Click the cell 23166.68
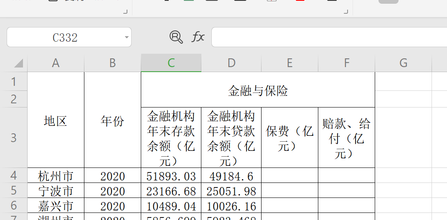Viewport: 447px width, 220px height. click(171, 190)
